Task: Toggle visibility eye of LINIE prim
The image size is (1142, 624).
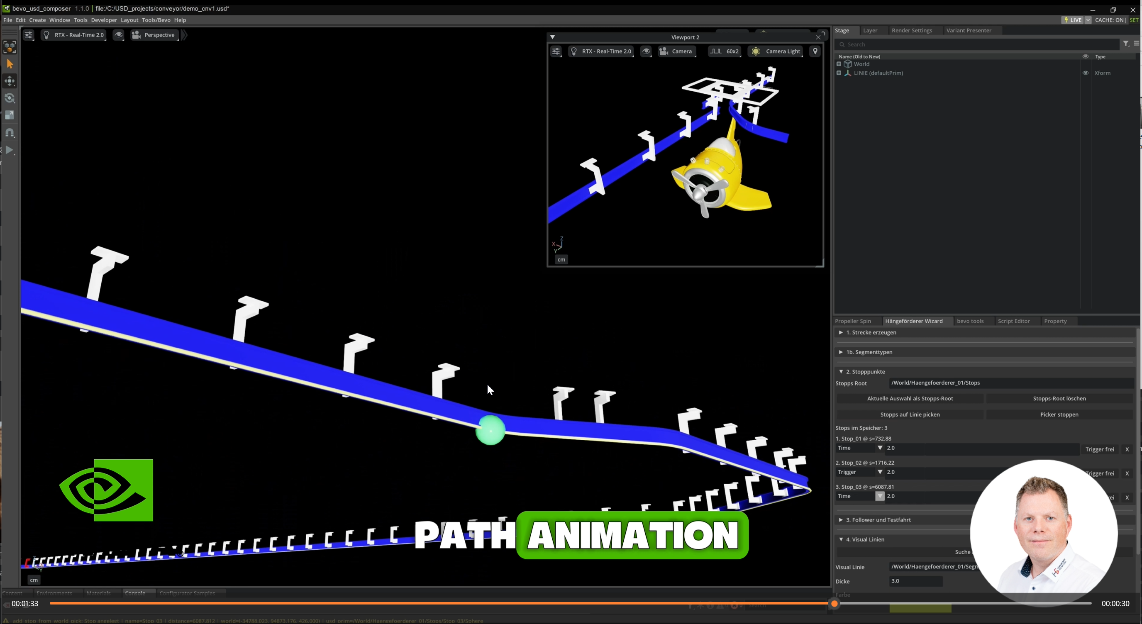Action: (x=1085, y=73)
